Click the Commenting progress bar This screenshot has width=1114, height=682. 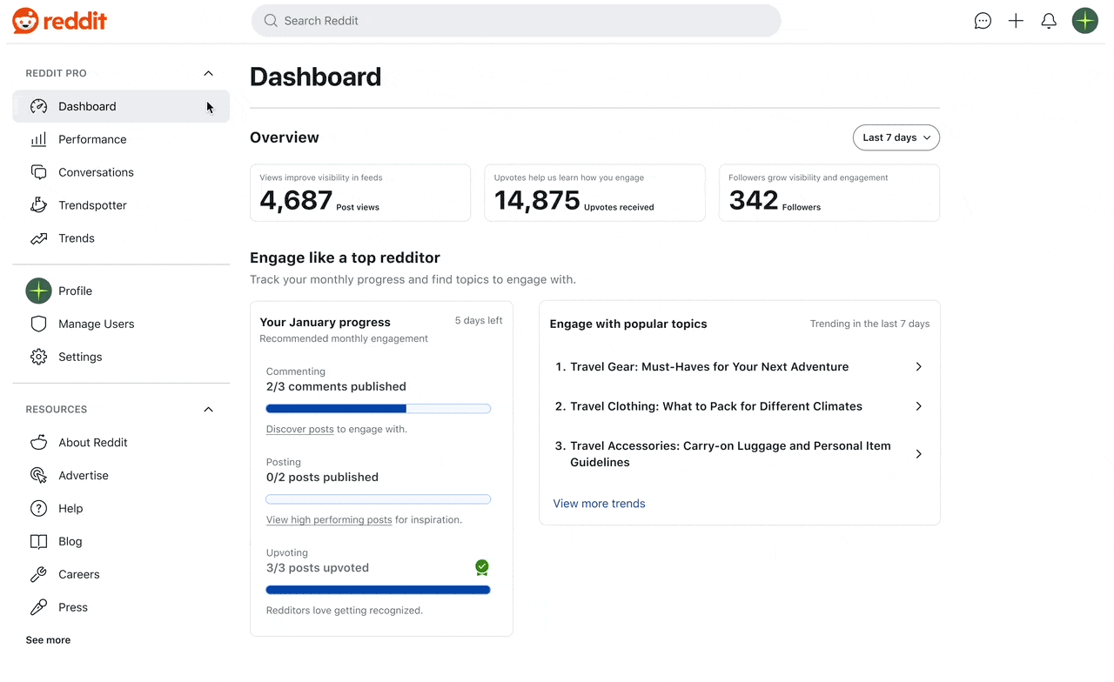coord(378,409)
